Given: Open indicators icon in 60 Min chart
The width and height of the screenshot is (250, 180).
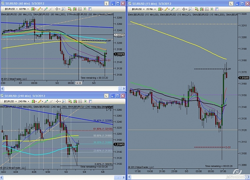Looking at the screenshot, I should tap(80, 9).
